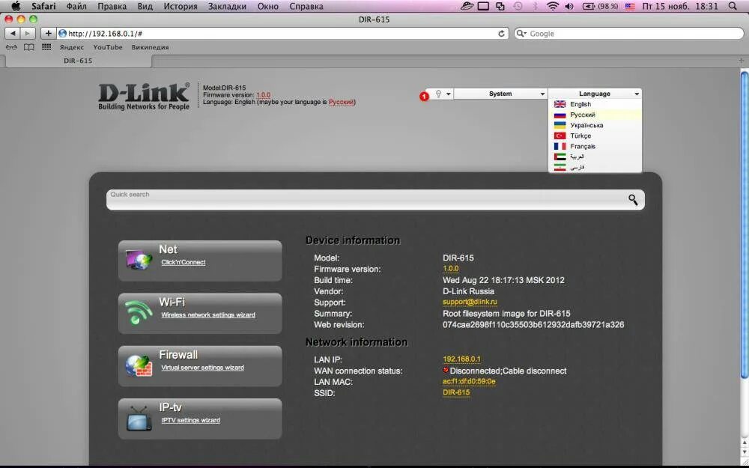Open the IPTV settings wizard link

coord(190,420)
